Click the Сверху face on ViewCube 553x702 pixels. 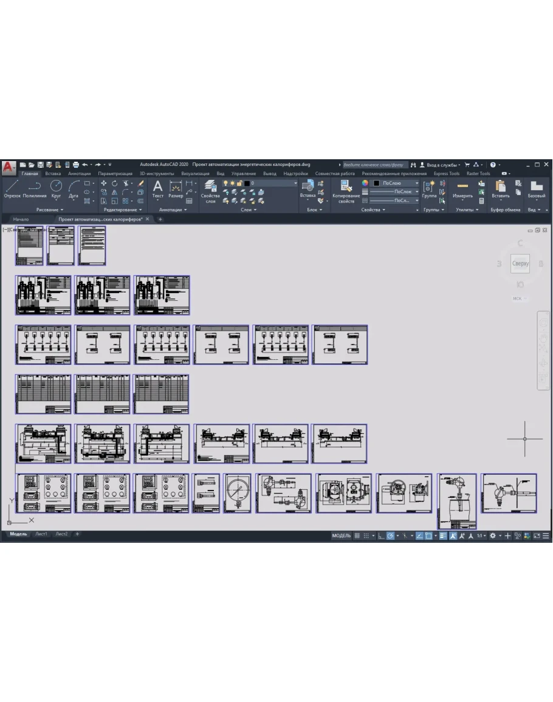click(x=520, y=264)
